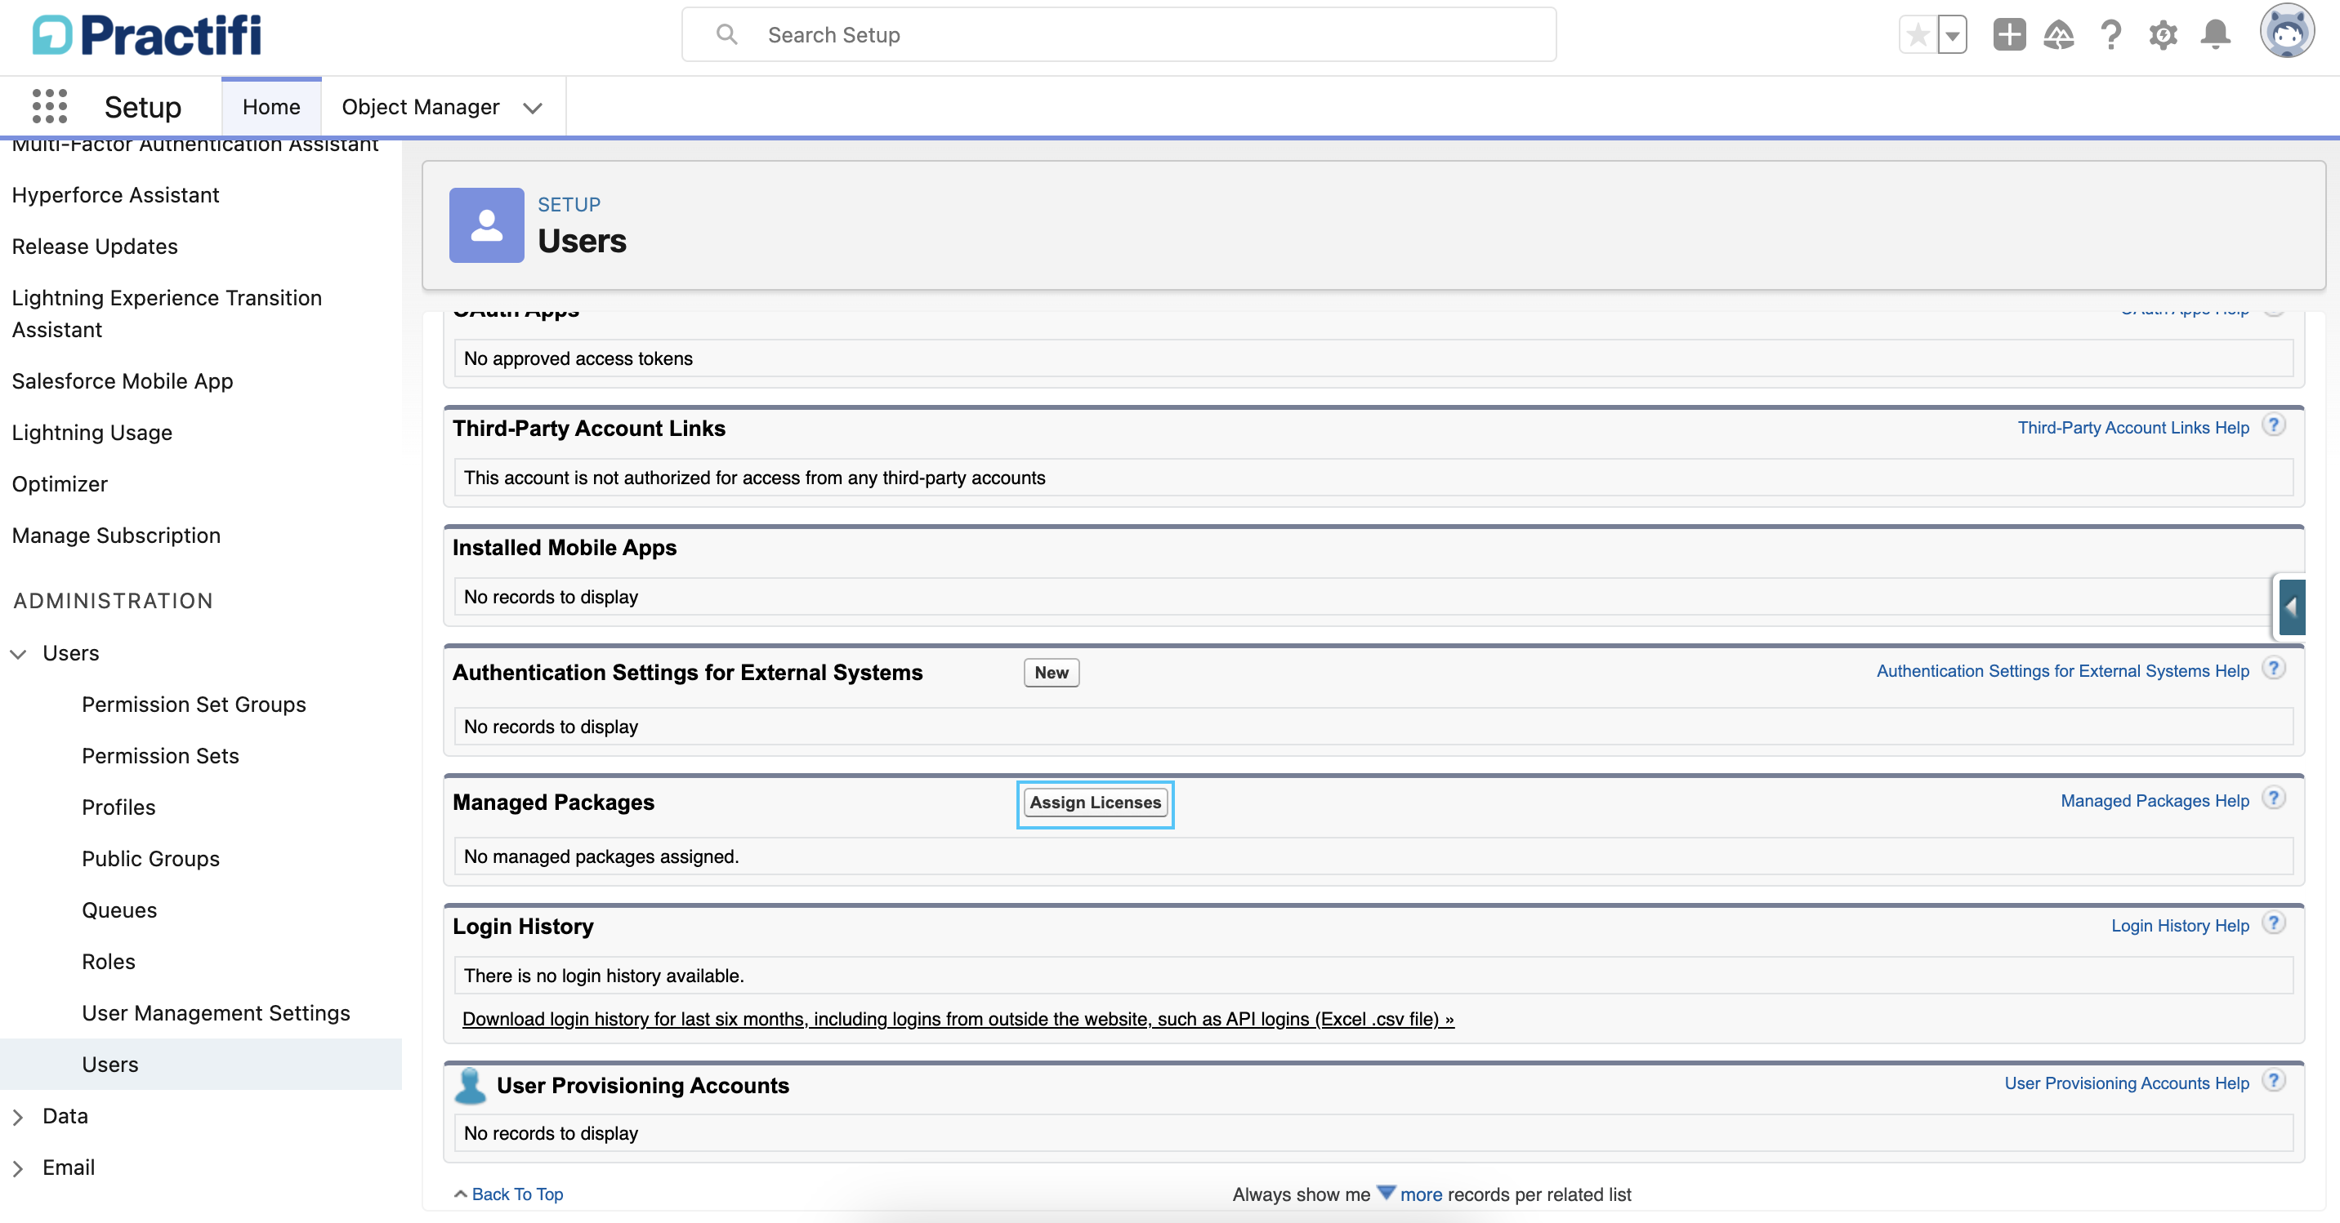Screen dimensions: 2340x1223
Task: Open Queues under Users
Action: (x=119, y=910)
